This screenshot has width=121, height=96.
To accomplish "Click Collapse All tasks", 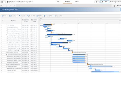I will (x=57, y=16).
